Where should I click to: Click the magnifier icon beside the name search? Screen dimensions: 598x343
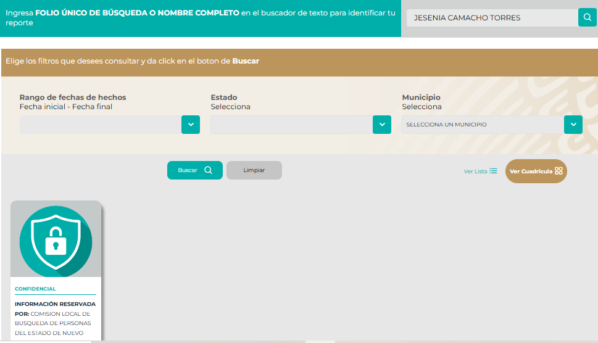[x=587, y=18]
